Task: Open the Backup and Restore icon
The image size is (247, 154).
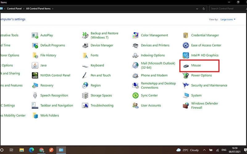Action: 85,35
